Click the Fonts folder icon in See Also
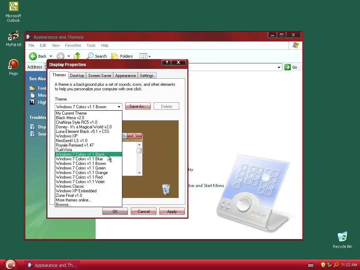Screen dimensions: 360x270 click(x=32, y=88)
